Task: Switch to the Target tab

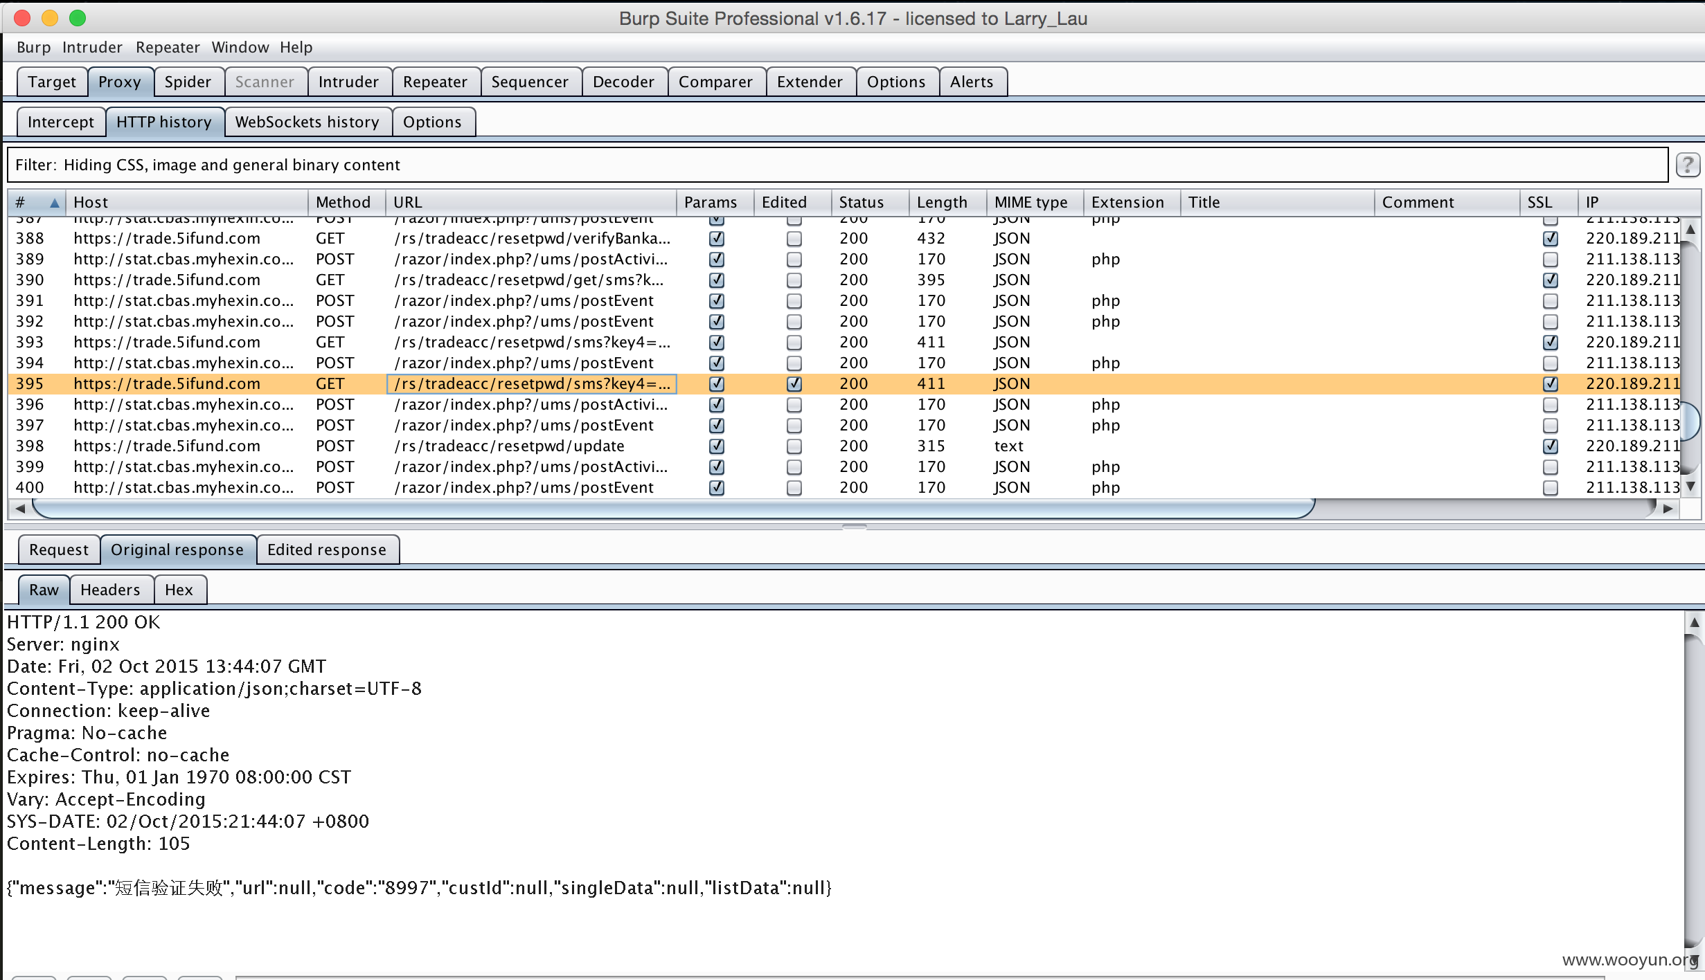Action: [x=52, y=82]
